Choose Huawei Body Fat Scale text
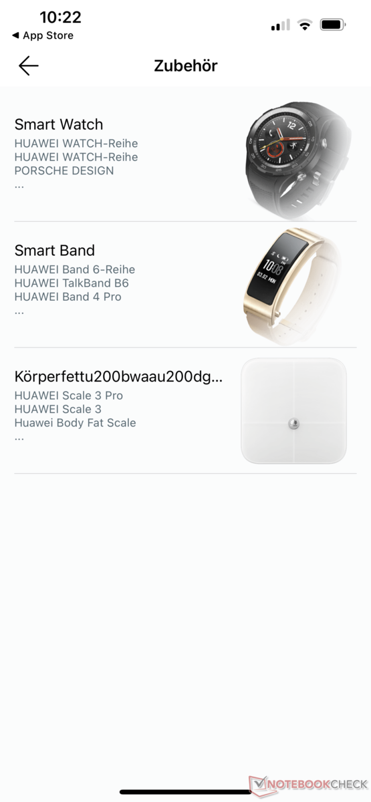This screenshot has height=802, width=371. pyautogui.click(x=76, y=423)
